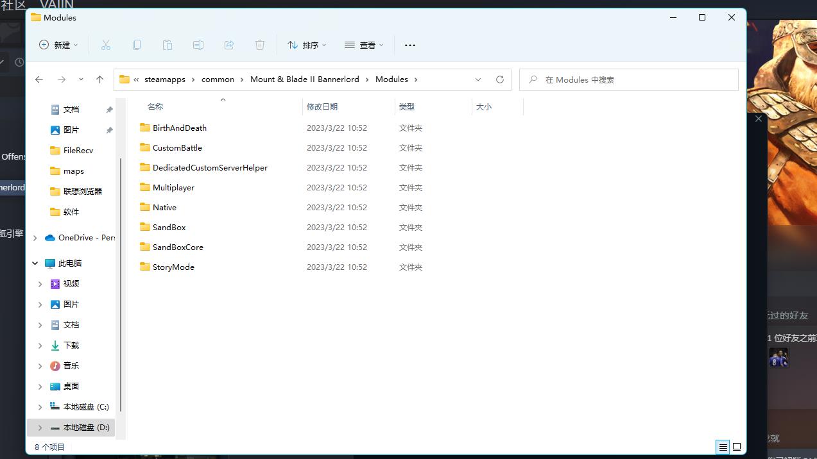This screenshot has width=817, height=459.
Task: Click the 在 Modules 中搜索 search box
Action: [x=629, y=79]
